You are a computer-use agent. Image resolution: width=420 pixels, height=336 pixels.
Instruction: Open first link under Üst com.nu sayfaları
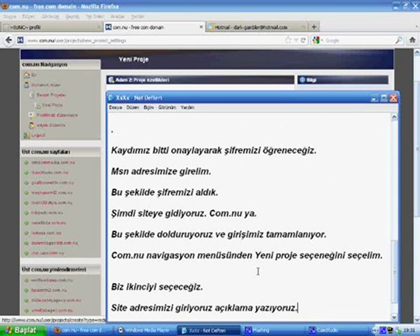53,163
